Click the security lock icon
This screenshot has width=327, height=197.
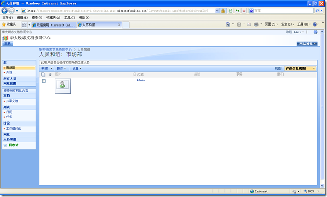(223, 11)
